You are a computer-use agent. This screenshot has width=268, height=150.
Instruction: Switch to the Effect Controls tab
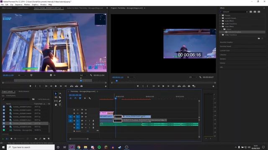point(7,8)
